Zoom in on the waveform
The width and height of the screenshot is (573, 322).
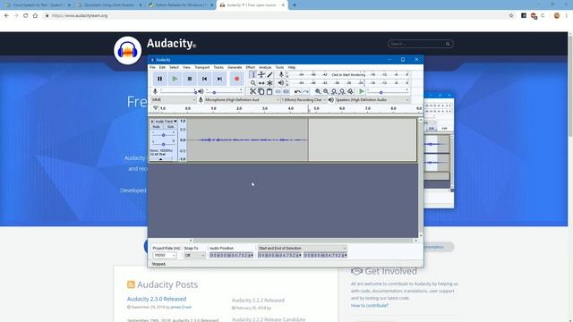tap(318, 91)
